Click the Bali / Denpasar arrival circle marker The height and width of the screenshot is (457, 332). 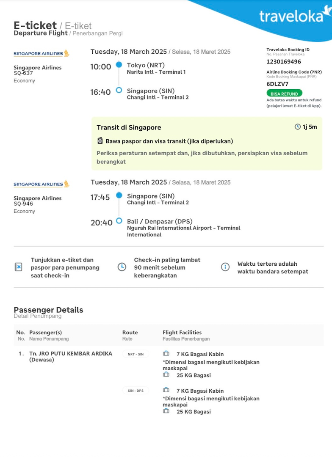point(119,221)
